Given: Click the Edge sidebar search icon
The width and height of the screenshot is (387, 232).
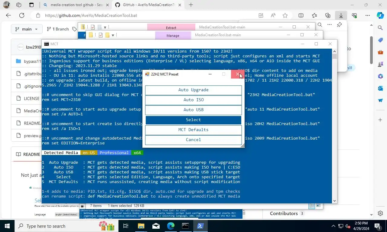Looking at the screenshot, I should coord(380,28).
